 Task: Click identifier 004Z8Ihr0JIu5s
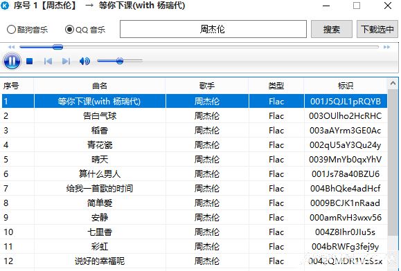point(346,232)
